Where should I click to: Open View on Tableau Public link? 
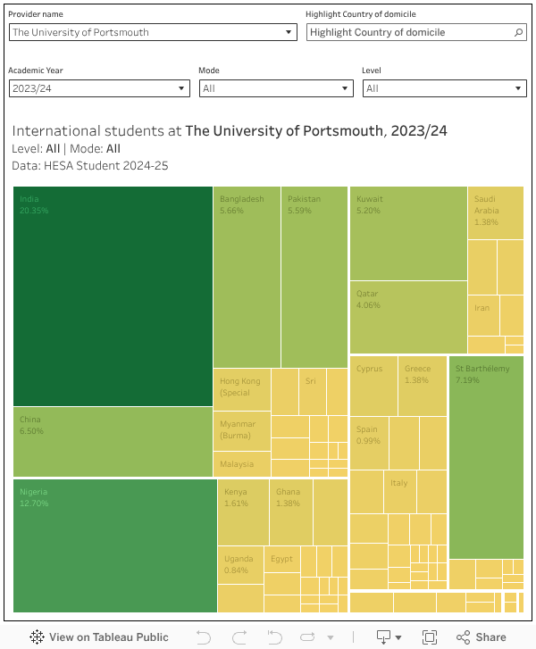click(108, 637)
